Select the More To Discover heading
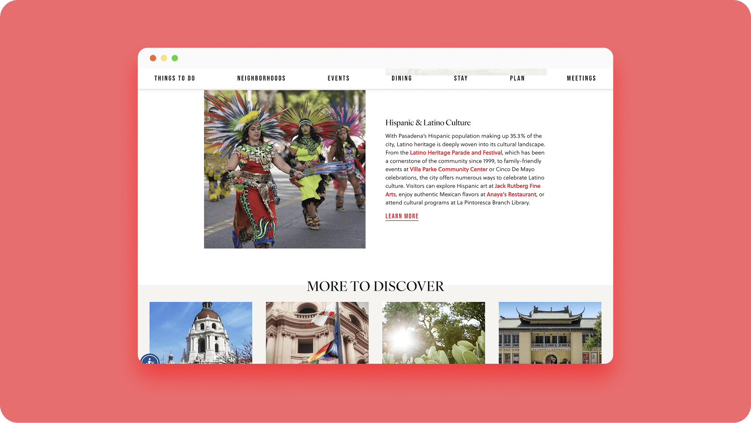Viewport: 751px width, 423px height. (375, 286)
